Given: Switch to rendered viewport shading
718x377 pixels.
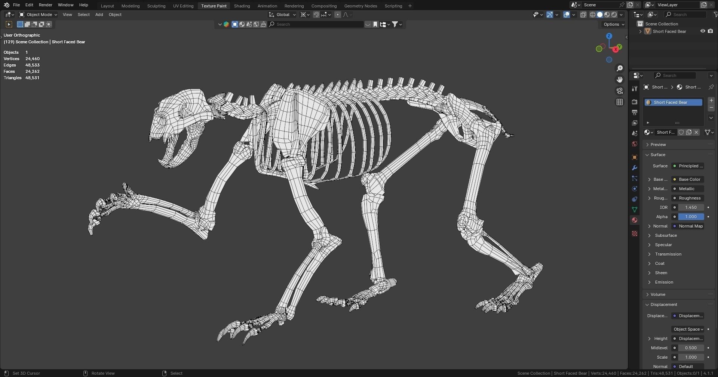Looking at the screenshot, I should [614, 15].
